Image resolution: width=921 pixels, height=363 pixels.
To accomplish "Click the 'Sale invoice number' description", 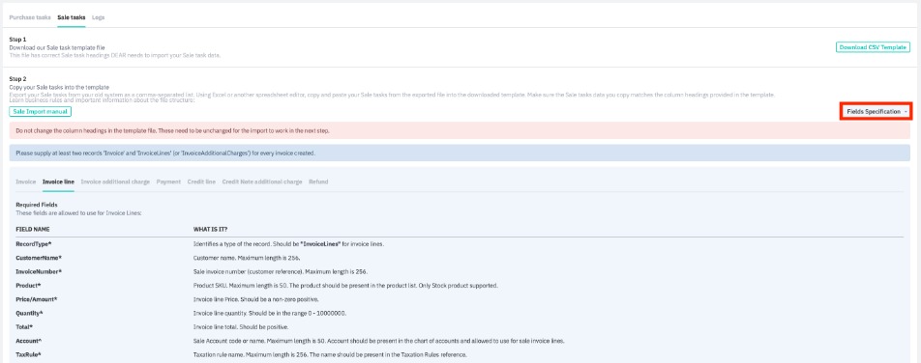I will tap(281, 271).
